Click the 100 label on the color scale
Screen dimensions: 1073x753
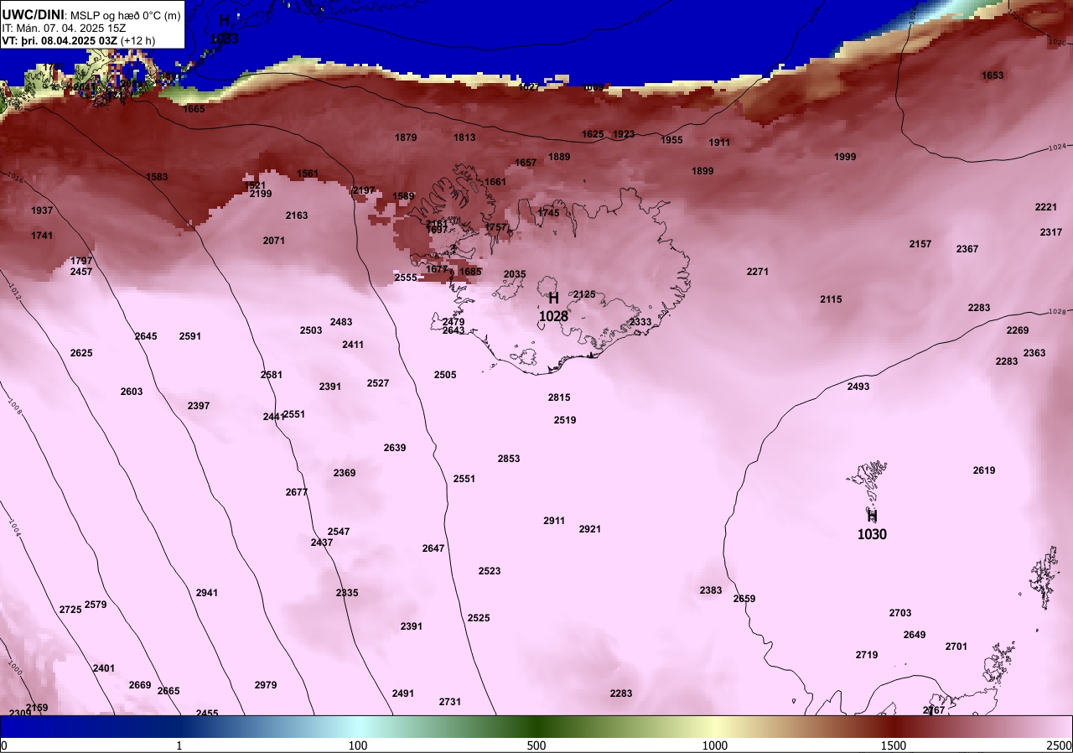(x=358, y=745)
